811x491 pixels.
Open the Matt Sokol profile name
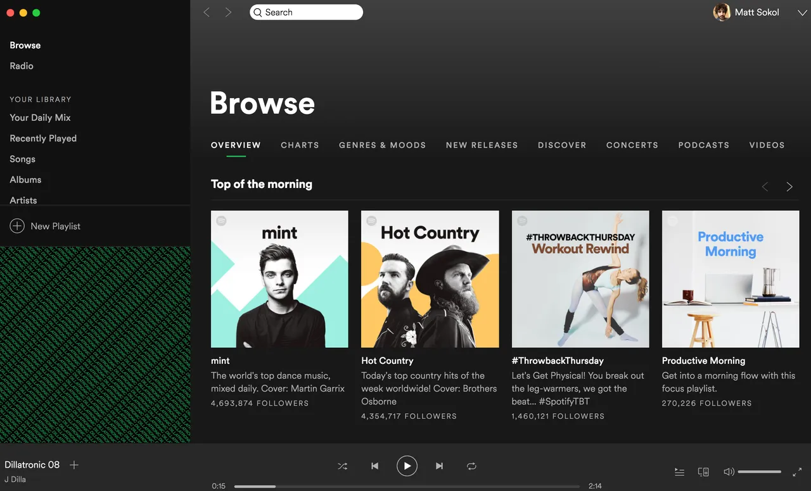point(757,12)
